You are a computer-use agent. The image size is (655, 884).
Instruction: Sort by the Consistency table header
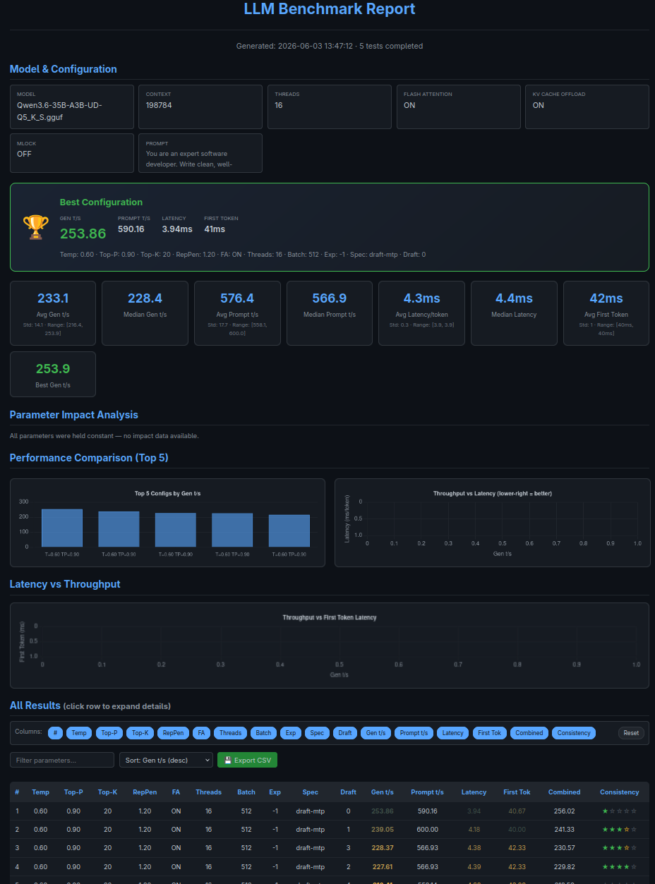pyautogui.click(x=619, y=792)
